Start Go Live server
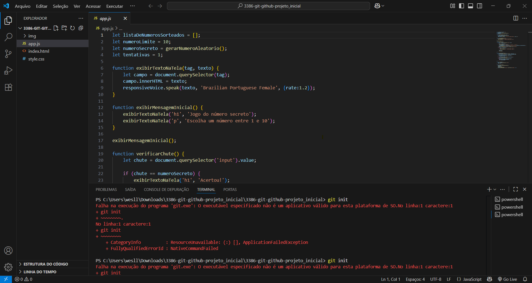Screen dimensions: 532x283 coord(508,279)
